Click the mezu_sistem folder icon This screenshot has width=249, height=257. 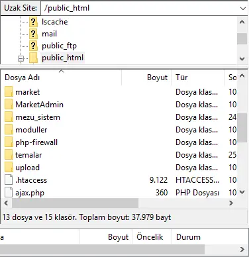tap(9, 117)
